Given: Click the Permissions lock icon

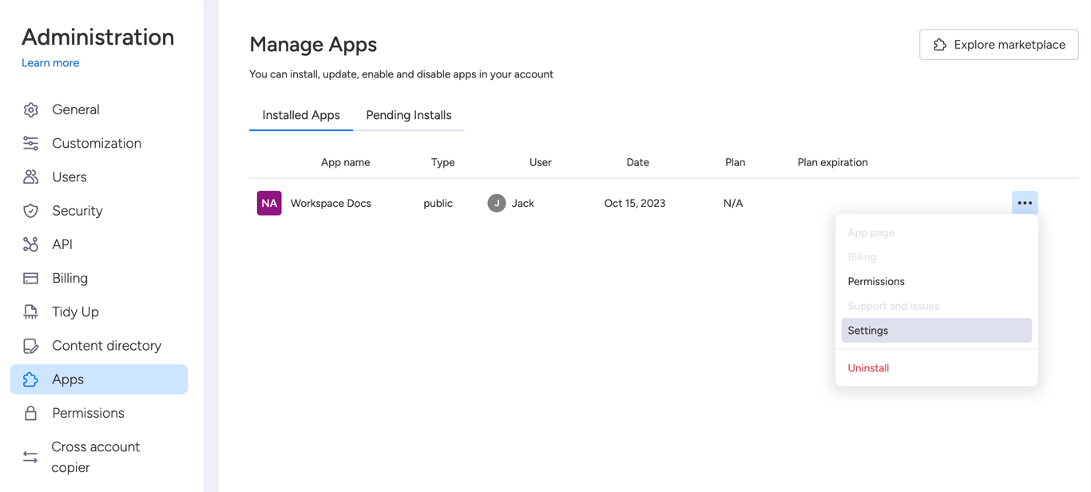Looking at the screenshot, I should point(30,413).
